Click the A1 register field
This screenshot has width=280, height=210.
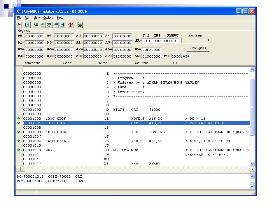[93, 43]
